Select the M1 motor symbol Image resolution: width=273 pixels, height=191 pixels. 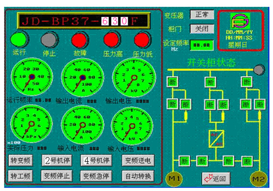coord(174,179)
